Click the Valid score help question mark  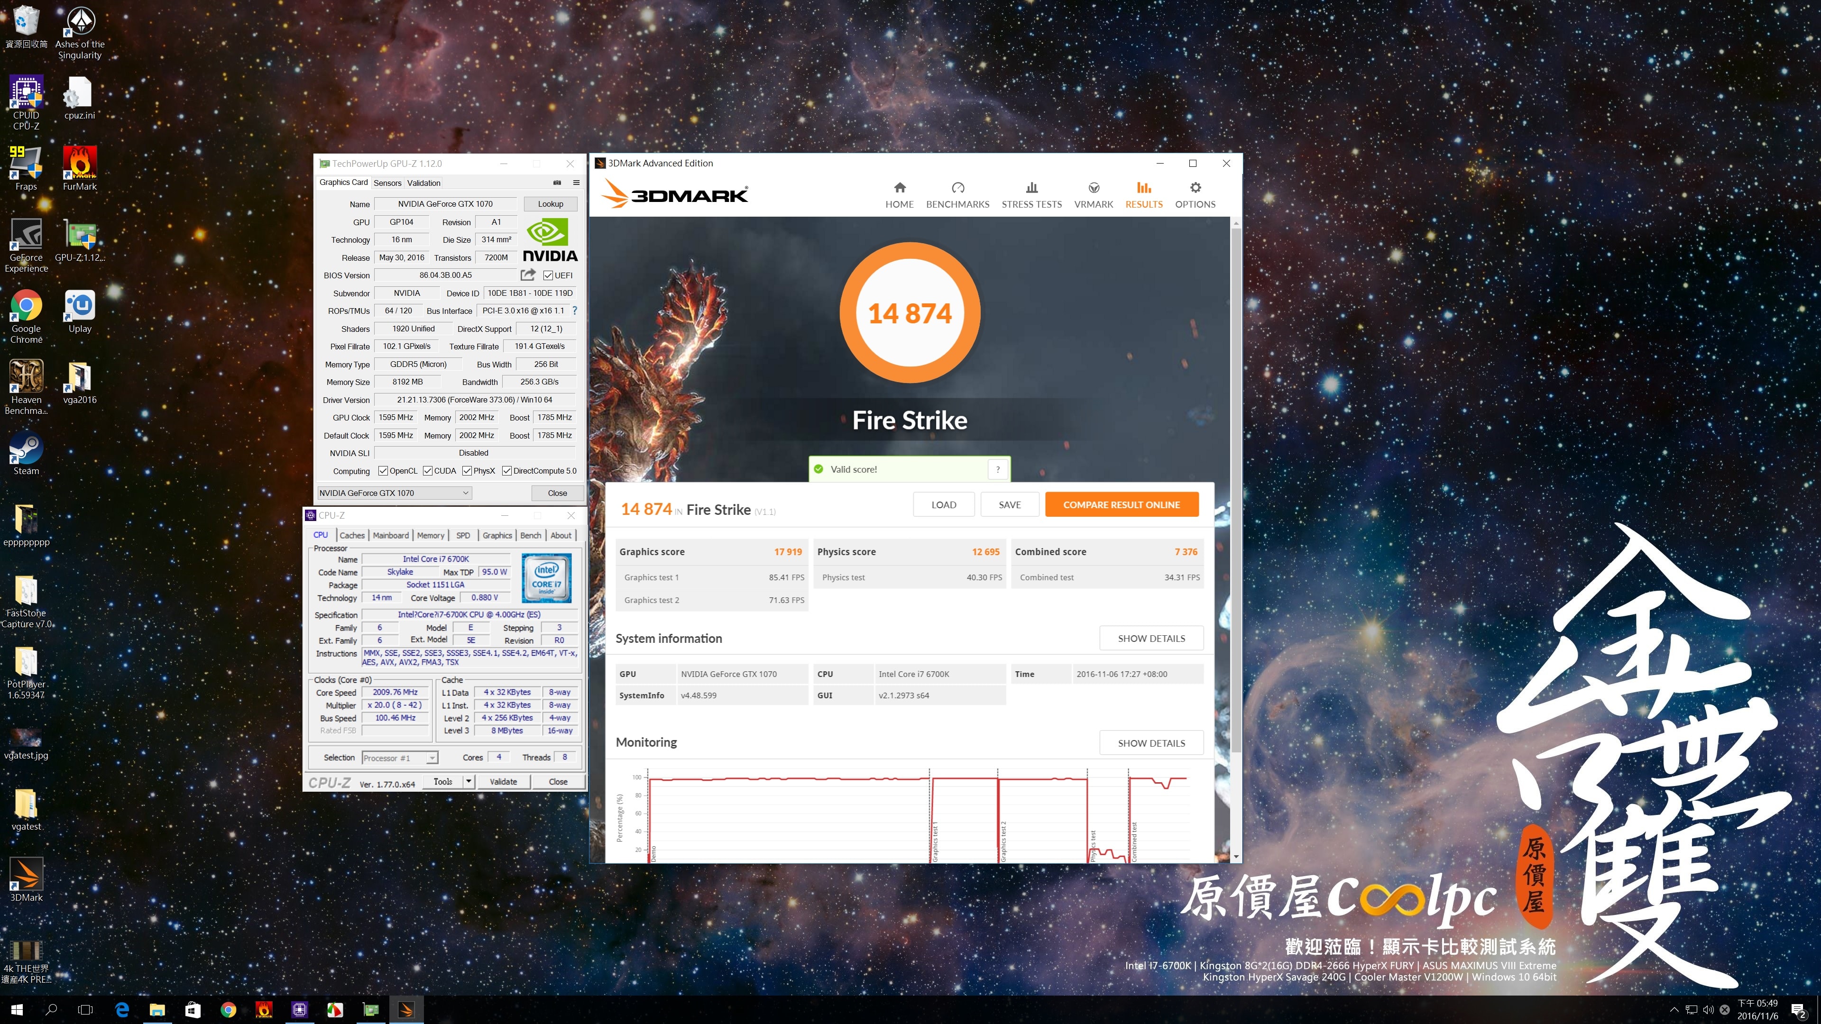(x=997, y=469)
